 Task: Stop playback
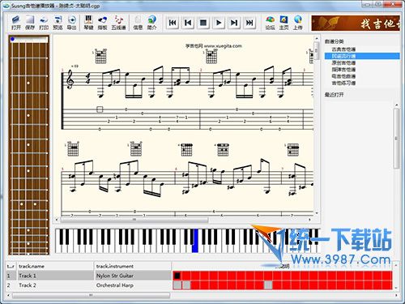(x=203, y=23)
